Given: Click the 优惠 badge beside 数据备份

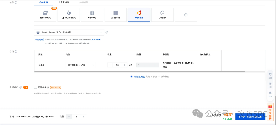Looking at the screenshot, I should 26,87.
